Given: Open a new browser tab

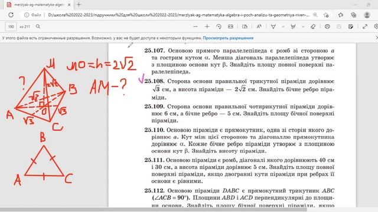Looking at the screenshot, I should (79, 4).
